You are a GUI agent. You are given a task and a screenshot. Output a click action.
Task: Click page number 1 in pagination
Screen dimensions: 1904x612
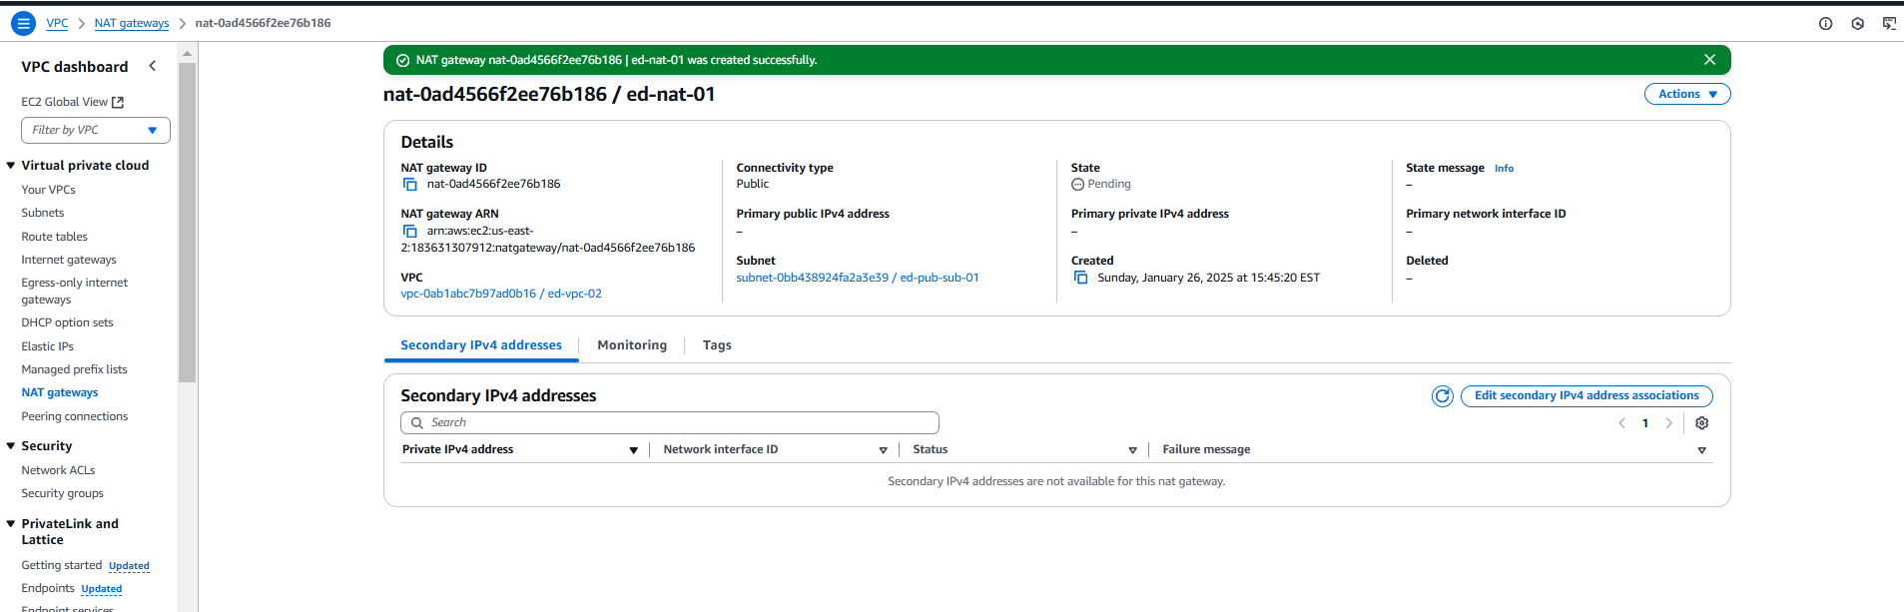click(1645, 423)
